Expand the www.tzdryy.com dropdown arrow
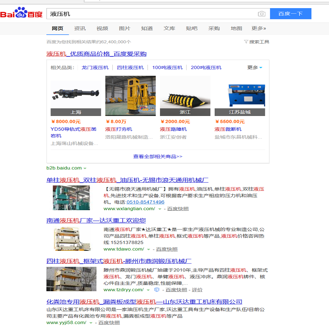 click(x=148, y=290)
